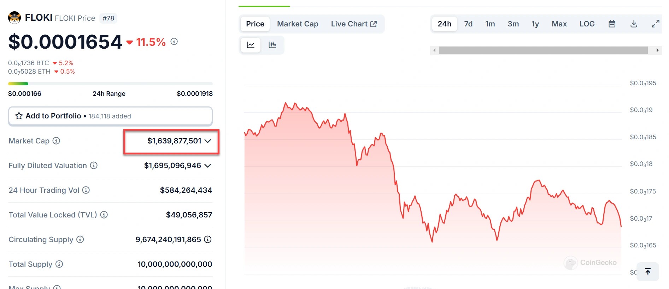Expand Market Cap value chevron
Viewport: 669px width, 289px height.
208,141
